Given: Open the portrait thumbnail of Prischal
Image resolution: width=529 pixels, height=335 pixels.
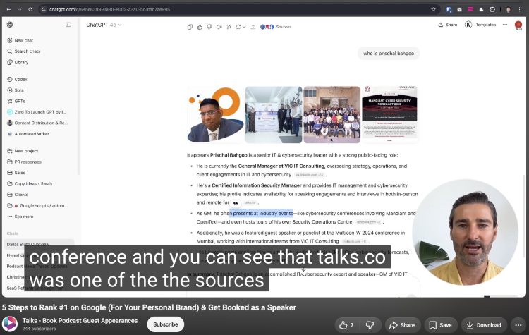Looking at the screenshot, I should (216, 115).
